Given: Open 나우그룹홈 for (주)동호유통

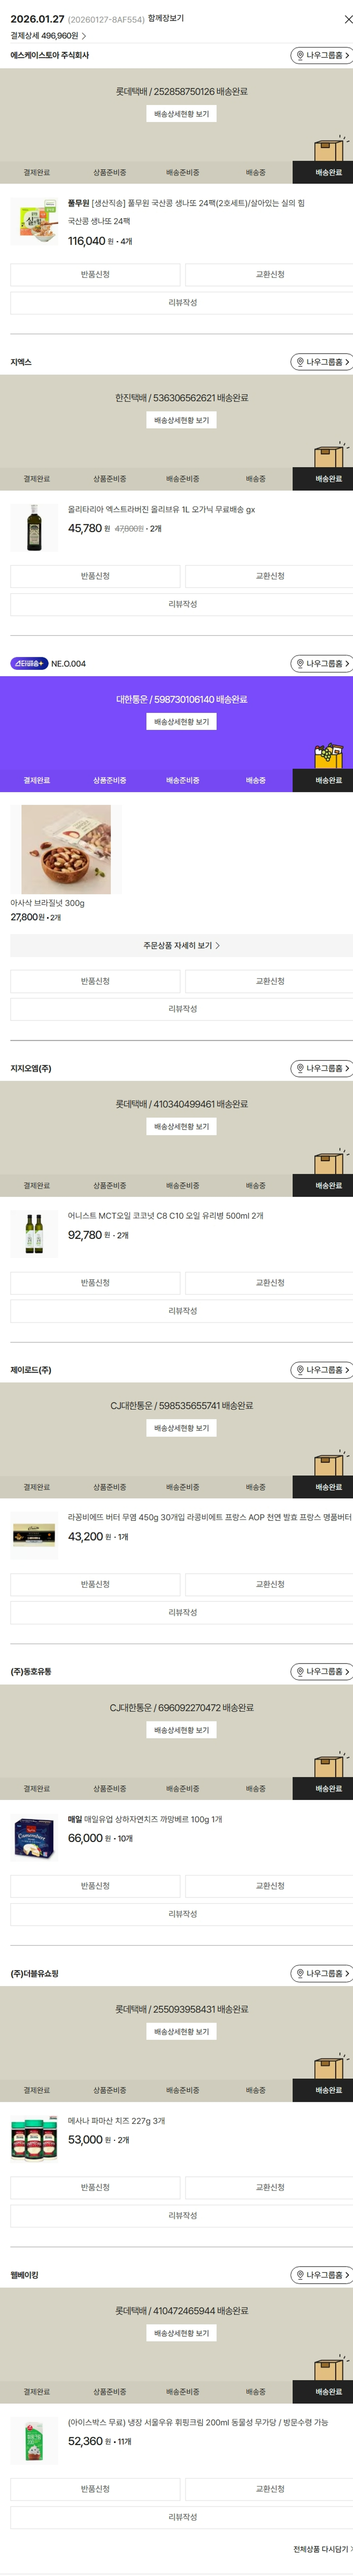Looking at the screenshot, I should click(322, 1671).
